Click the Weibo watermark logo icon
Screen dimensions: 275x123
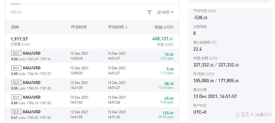click(238, 115)
